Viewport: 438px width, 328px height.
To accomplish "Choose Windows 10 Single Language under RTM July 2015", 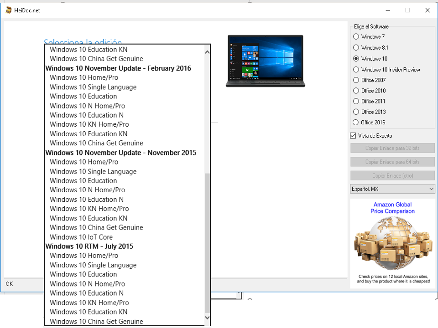I will click(x=93, y=265).
